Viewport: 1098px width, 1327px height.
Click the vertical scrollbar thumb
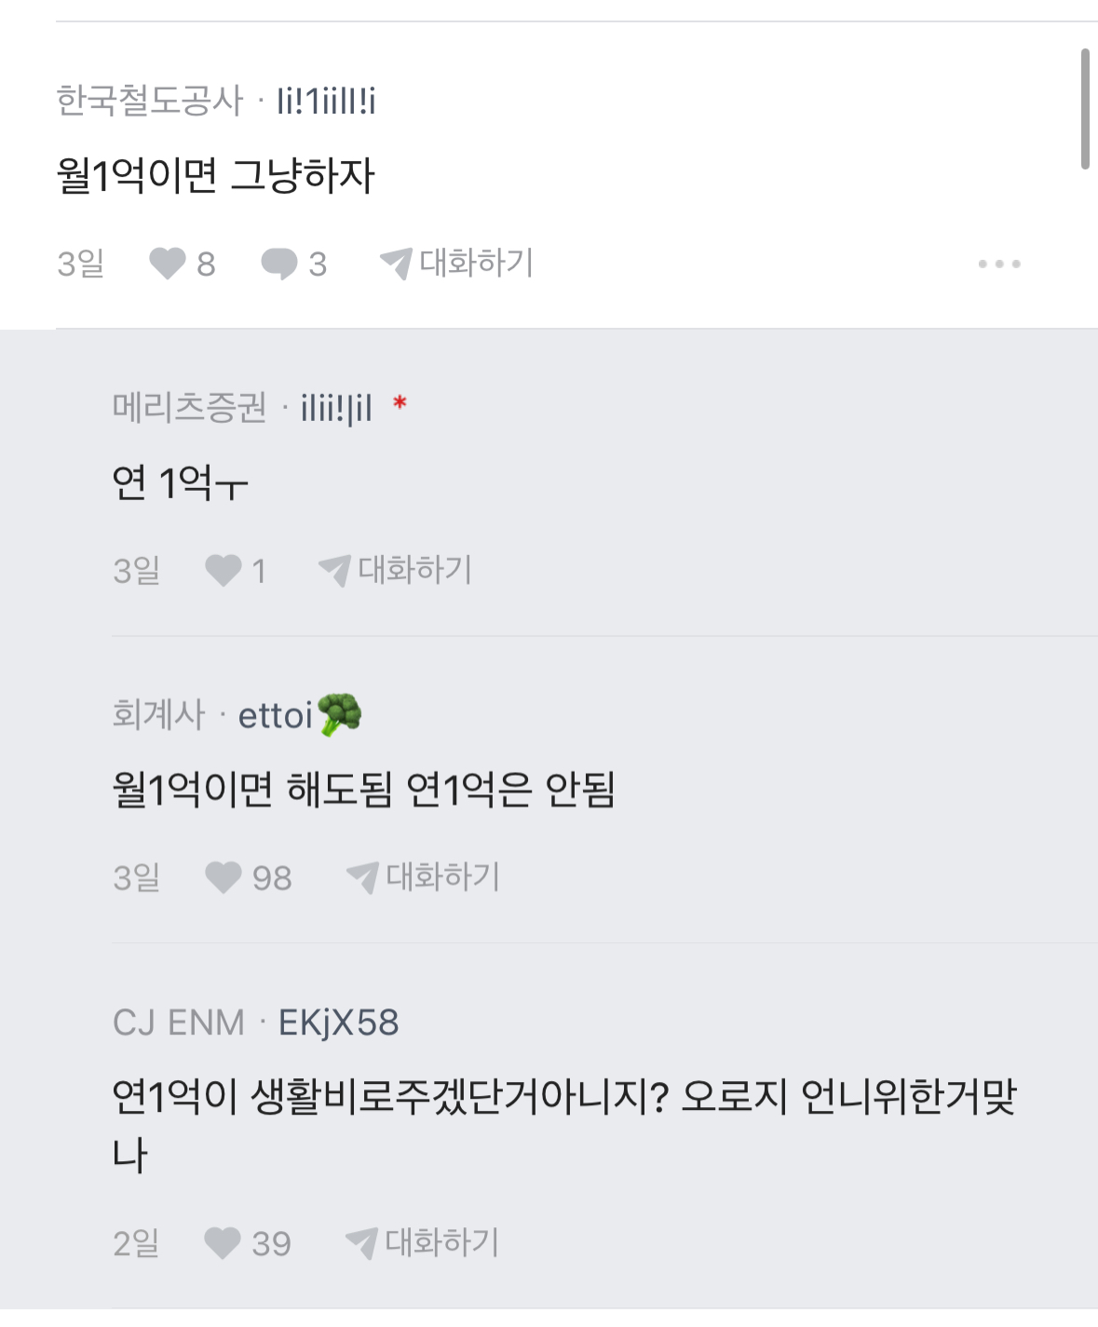(1085, 109)
